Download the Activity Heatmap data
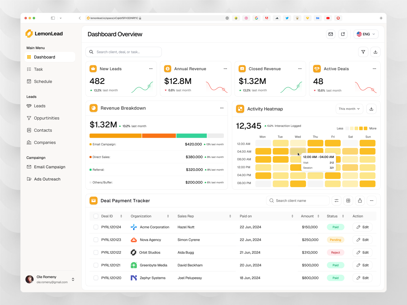407x305 pixels. point(371,109)
